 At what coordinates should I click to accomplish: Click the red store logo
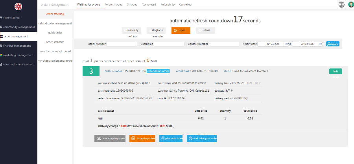pyautogui.click(x=18, y=7)
